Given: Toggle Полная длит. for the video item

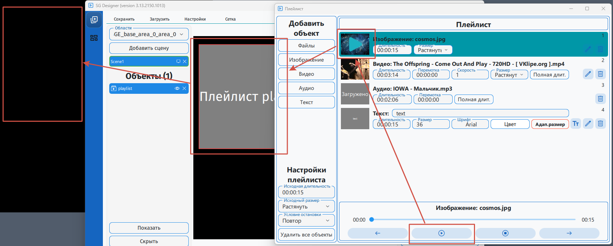Looking at the screenshot, I should click(x=549, y=75).
